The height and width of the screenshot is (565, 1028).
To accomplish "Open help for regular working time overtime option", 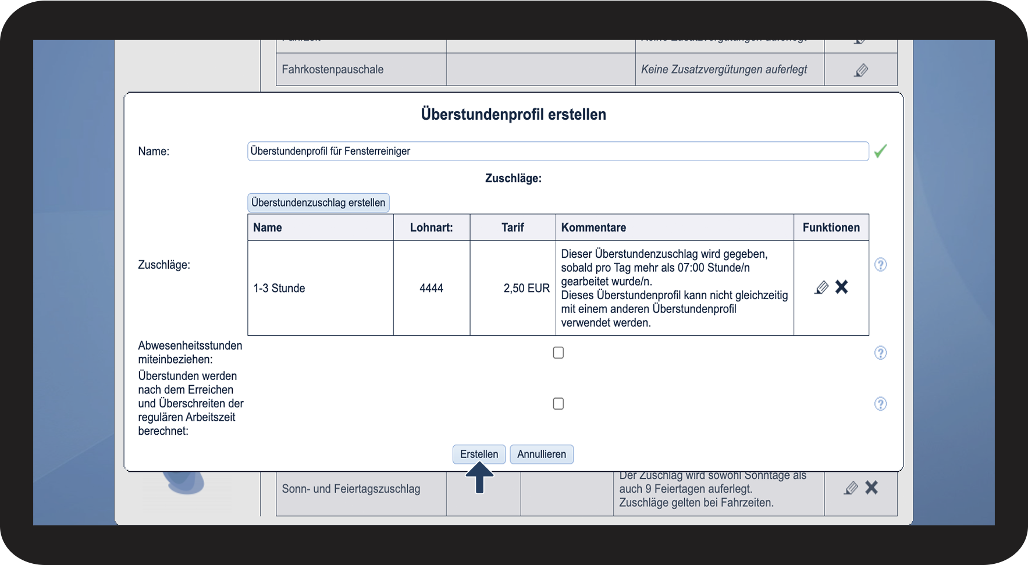I will pos(880,404).
